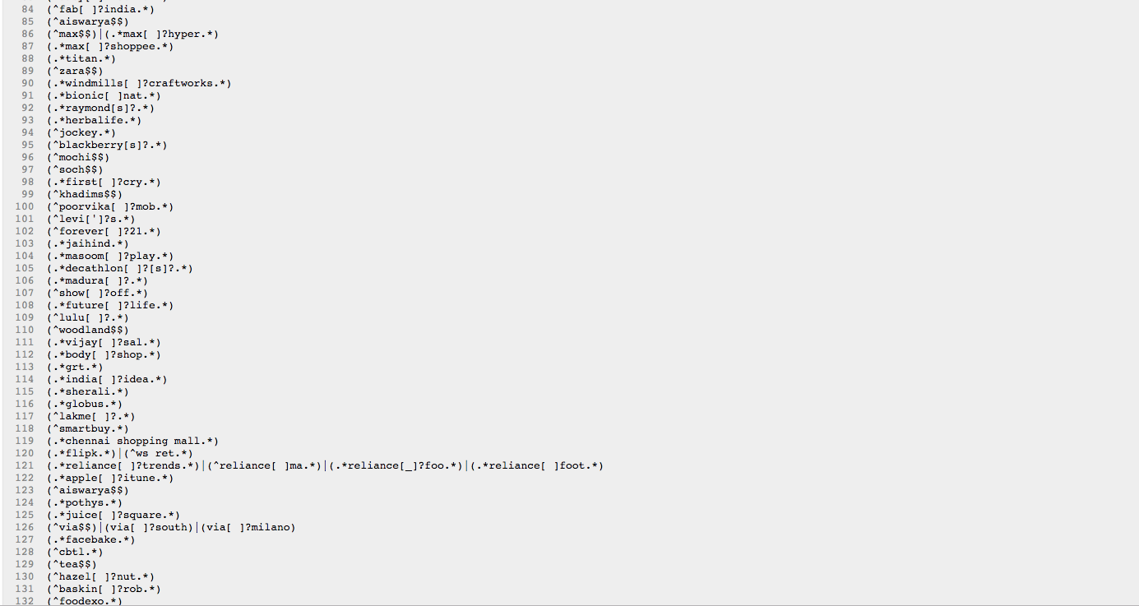The image size is (1139, 606).
Task: Click the decathlon regex line
Action: click(x=119, y=269)
